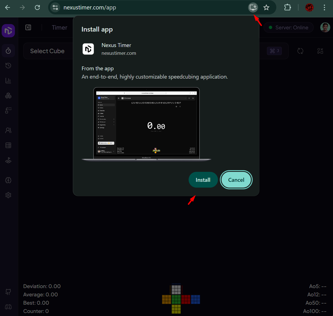
Task: Bookmark this page with the star icon
Action: coord(266,7)
